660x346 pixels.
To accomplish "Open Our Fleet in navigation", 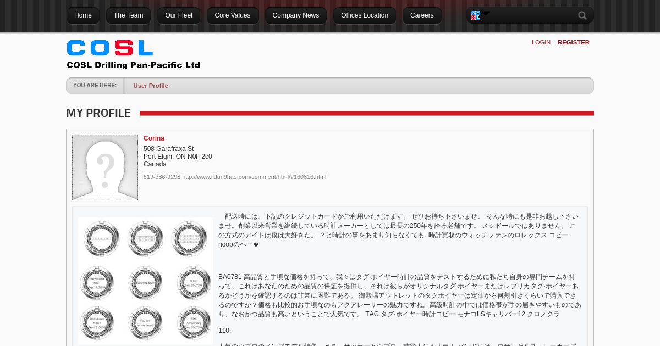I will (x=179, y=15).
